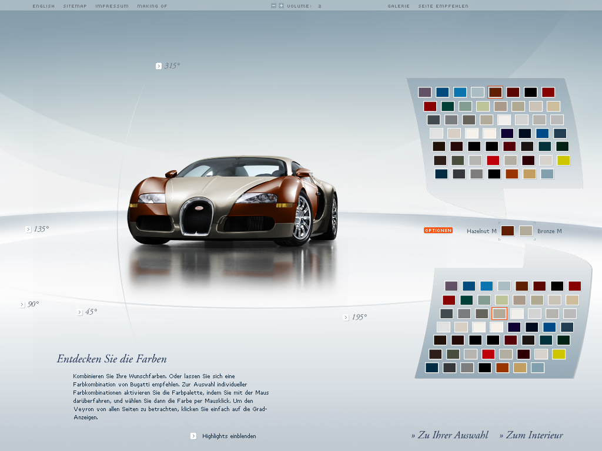
Task: Go to Making Of page
Action: pos(152,6)
